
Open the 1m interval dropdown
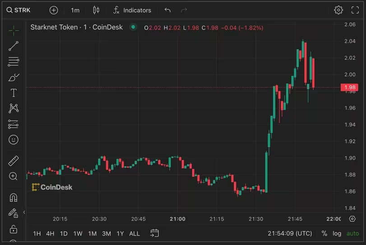click(75, 10)
